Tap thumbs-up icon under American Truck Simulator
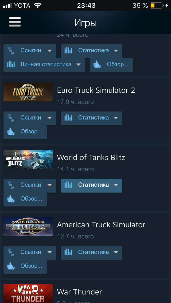The height and width of the screenshot is (303, 171). [x=11, y=266]
